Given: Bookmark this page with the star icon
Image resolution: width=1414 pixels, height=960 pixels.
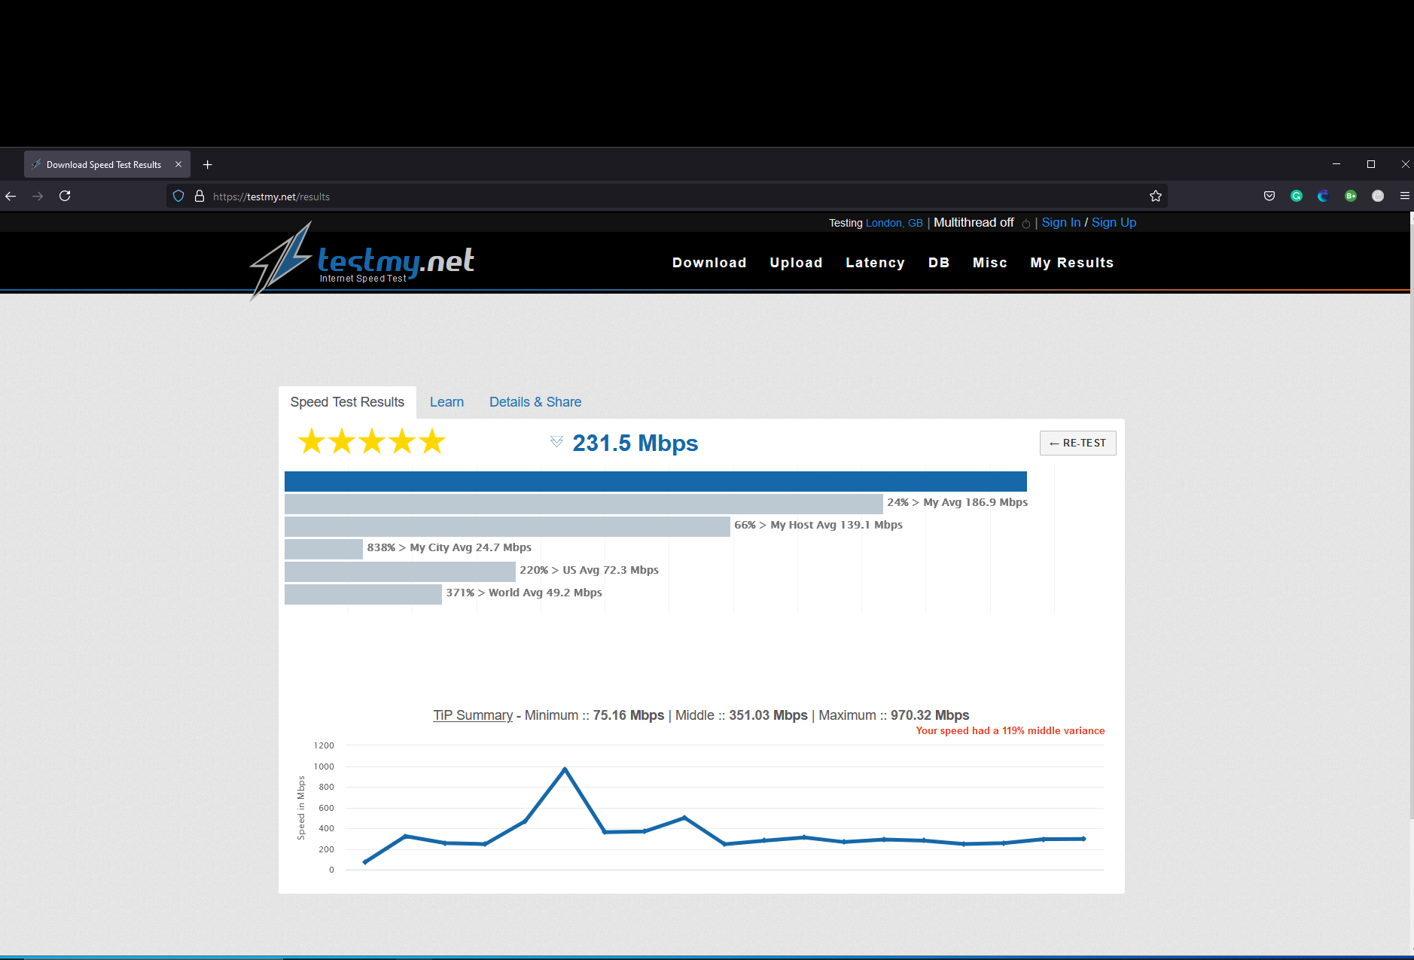Looking at the screenshot, I should 1156,197.
